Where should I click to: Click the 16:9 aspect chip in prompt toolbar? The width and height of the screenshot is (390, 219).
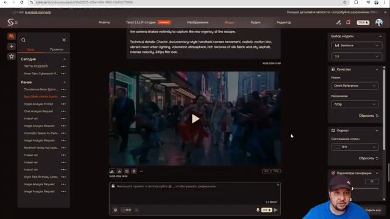click(x=126, y=210)
